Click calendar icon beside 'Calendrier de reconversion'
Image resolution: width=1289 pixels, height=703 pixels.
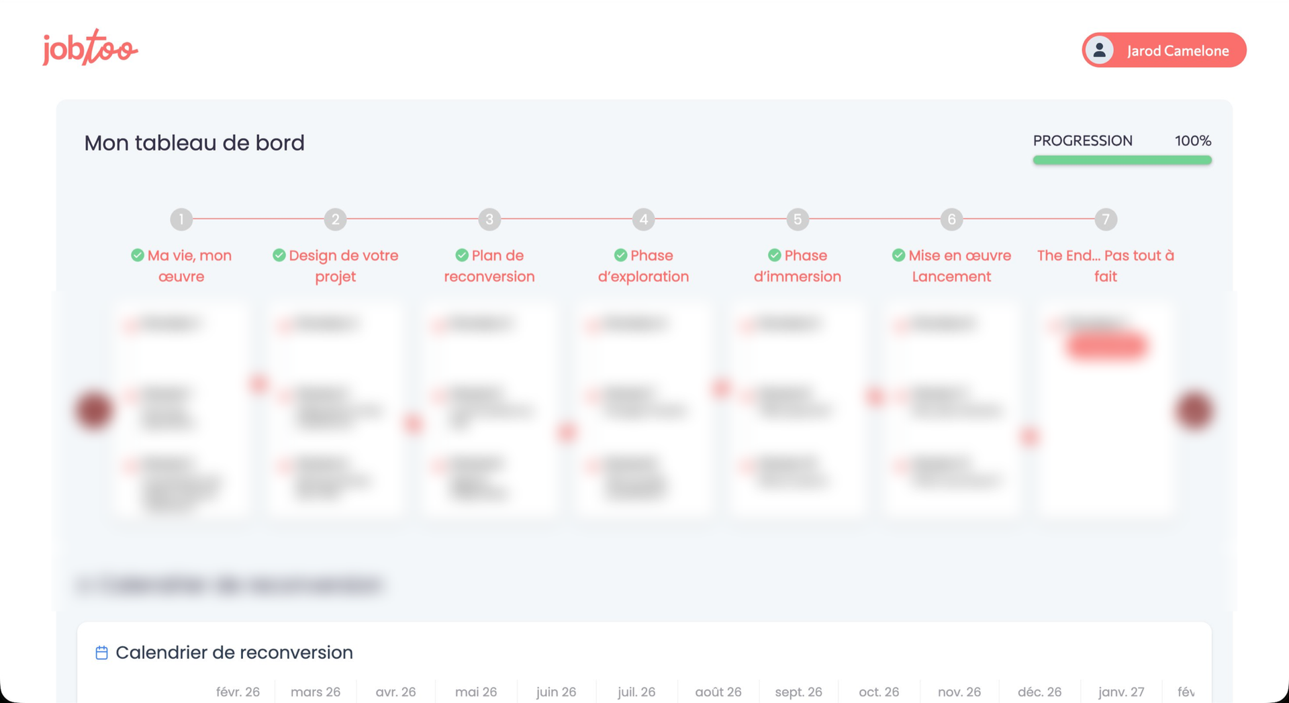click(101, 653)
